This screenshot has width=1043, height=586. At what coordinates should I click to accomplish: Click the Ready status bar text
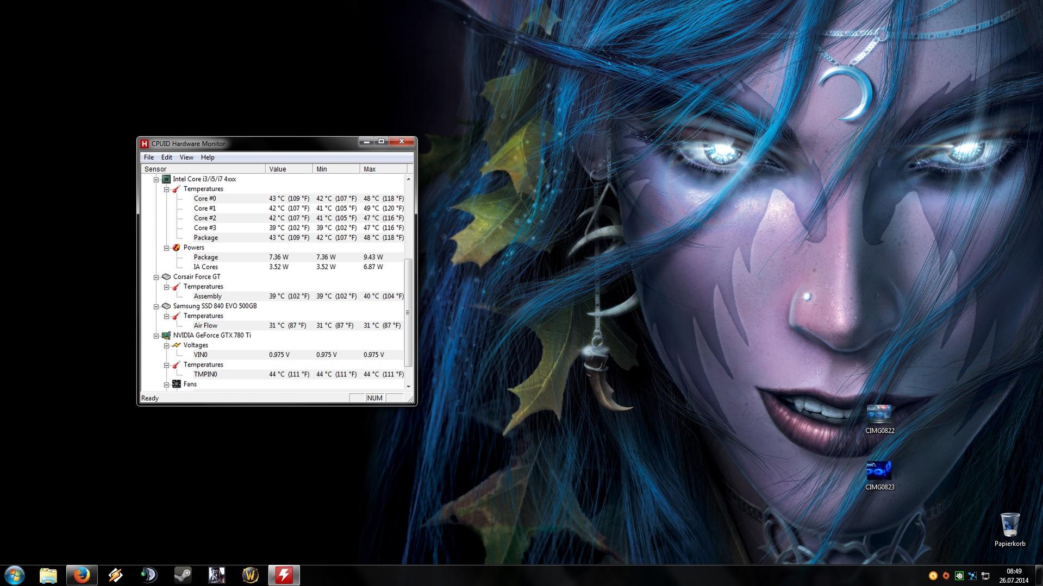click(x=150, y=398)
